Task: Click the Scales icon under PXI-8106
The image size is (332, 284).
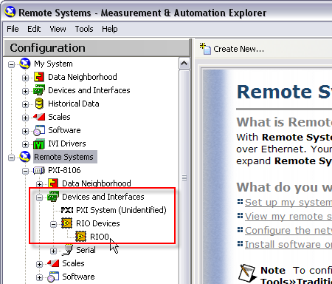Action: click(53, 263)
